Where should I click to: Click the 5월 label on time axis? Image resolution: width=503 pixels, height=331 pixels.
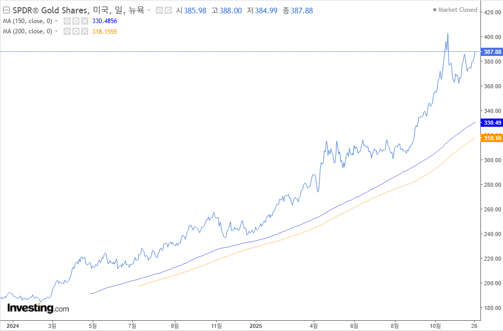93,326
